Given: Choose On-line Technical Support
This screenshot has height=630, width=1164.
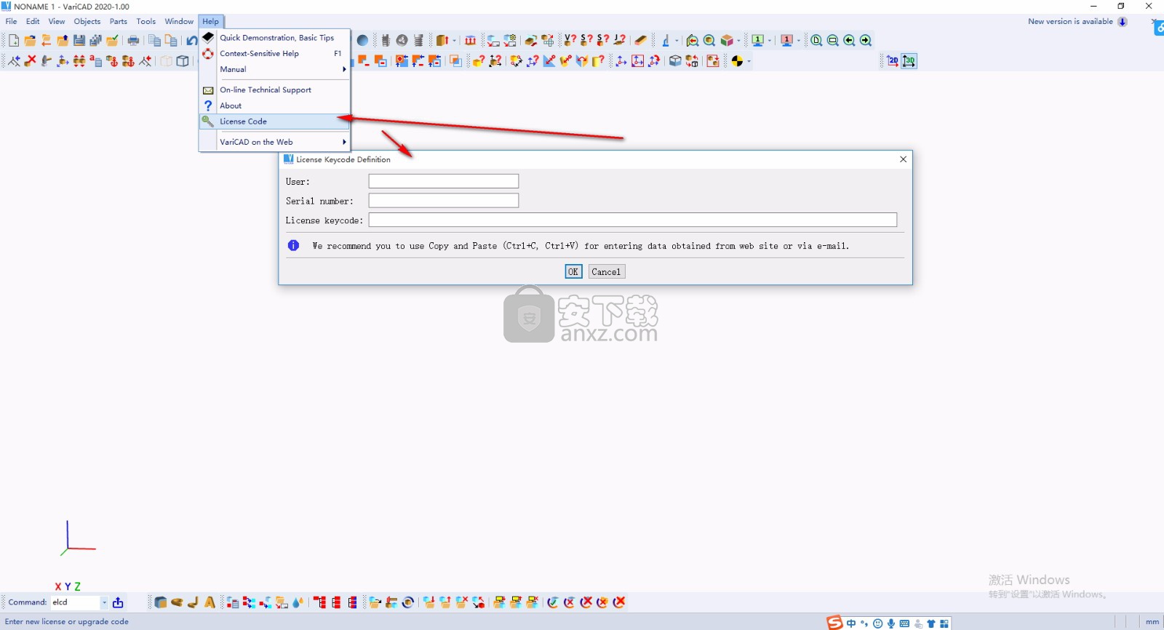Looking at the screenshot, I should [274, 90].
